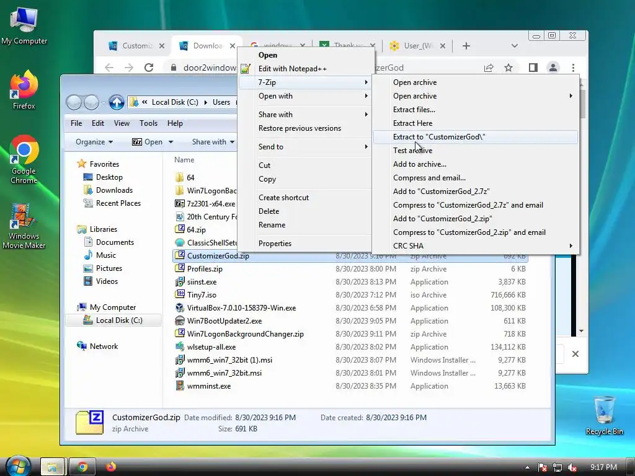Expand the Open with submenu
635x476 pixels.
pos(304,96)
